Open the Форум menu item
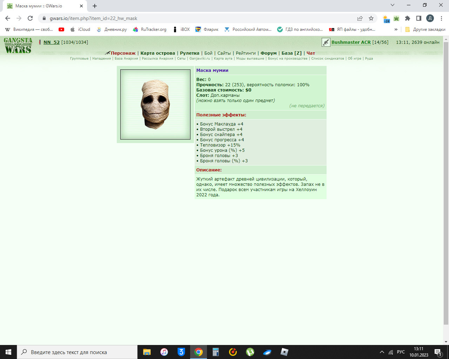 pos(269,53)
